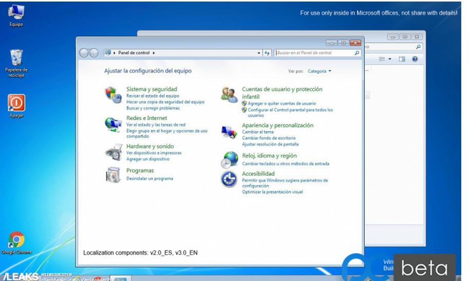
Task: Click Ver el estado y las tareas de red
Action: click(x=156, y=125)
